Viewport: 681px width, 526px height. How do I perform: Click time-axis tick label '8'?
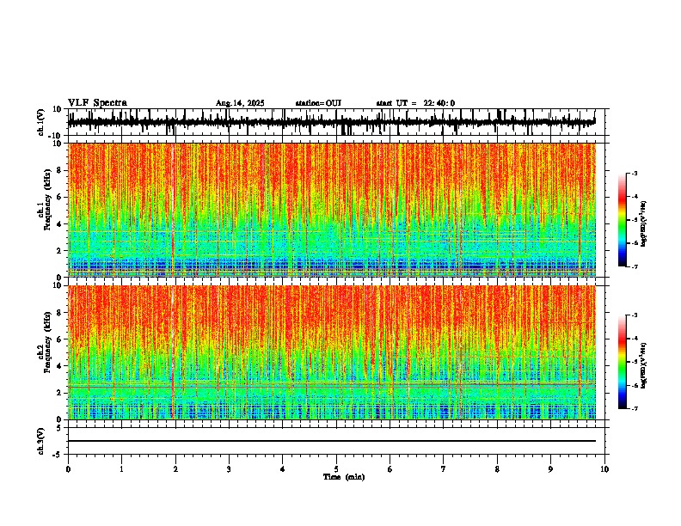tap(497, 469)
